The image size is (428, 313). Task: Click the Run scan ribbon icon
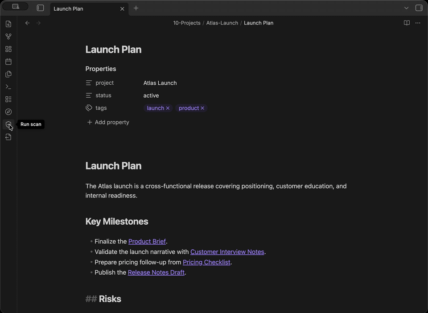(x=8, y=124)
